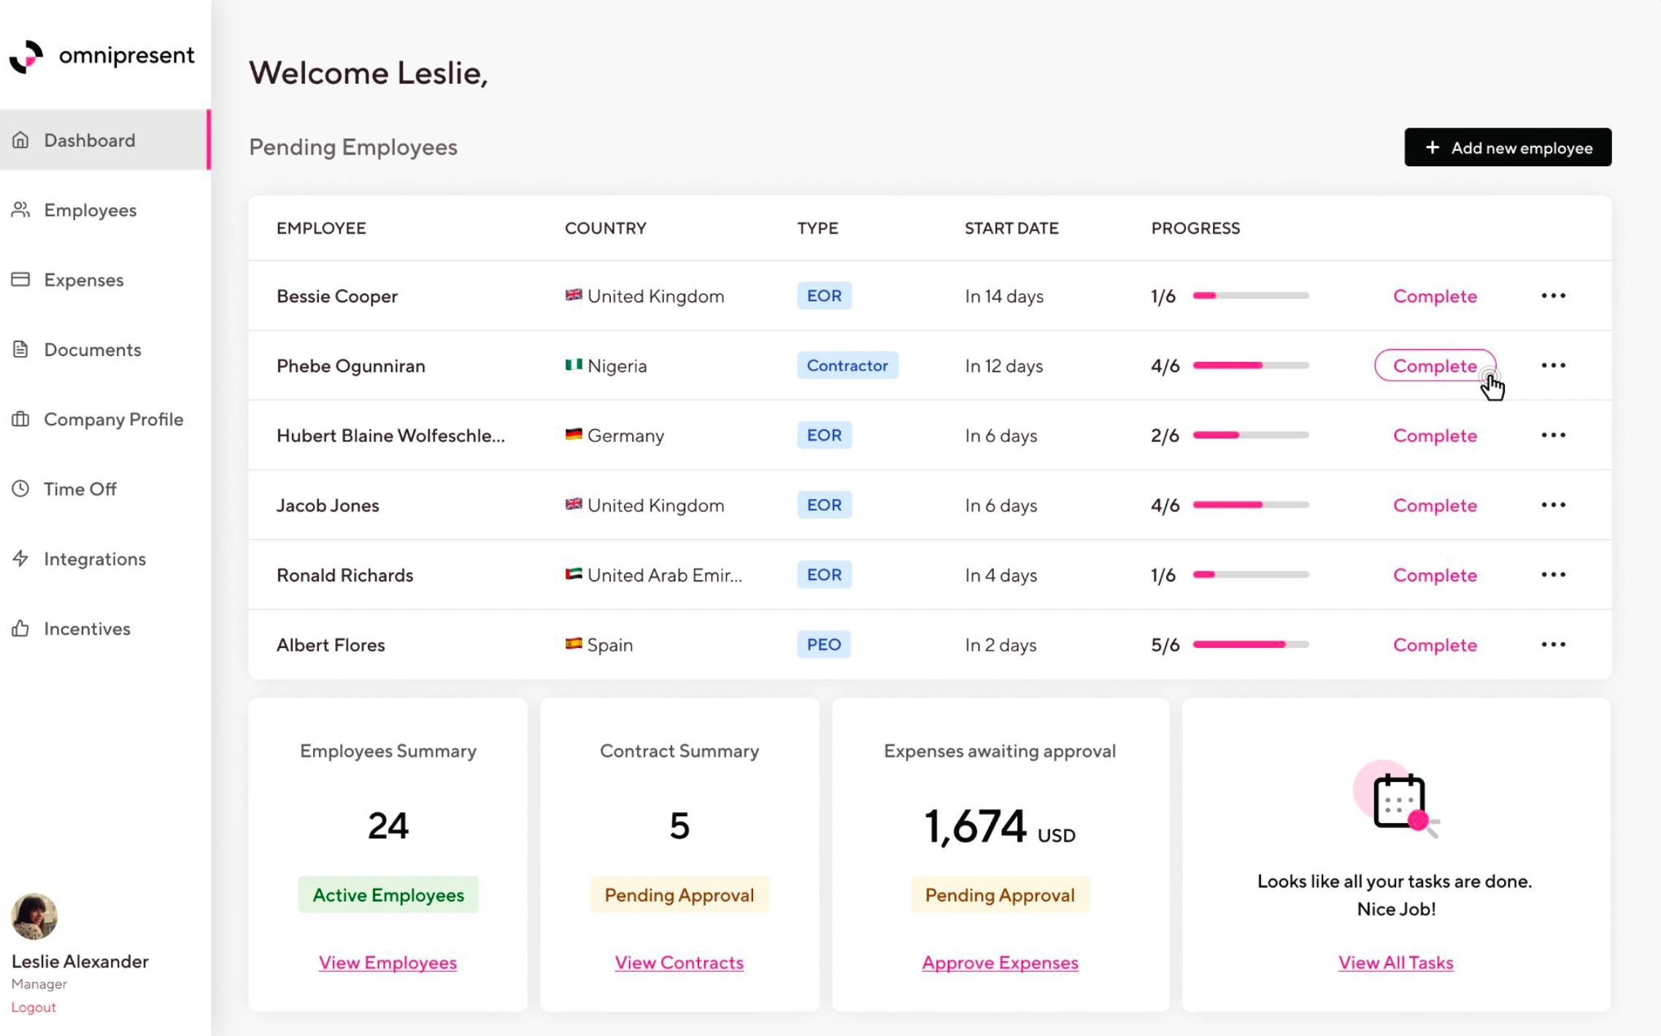
Task: Open the Dashboard menu item
Action: pos(105,139)
